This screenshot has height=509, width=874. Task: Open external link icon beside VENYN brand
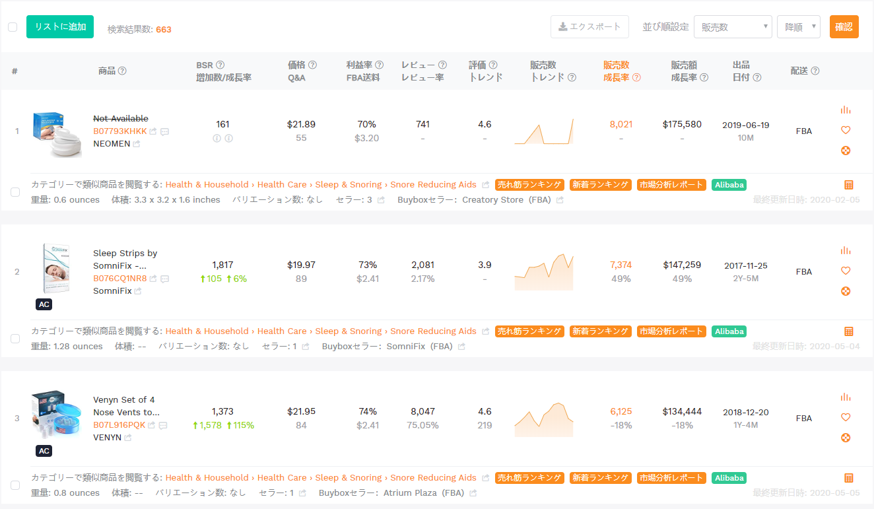click(128, 438)
